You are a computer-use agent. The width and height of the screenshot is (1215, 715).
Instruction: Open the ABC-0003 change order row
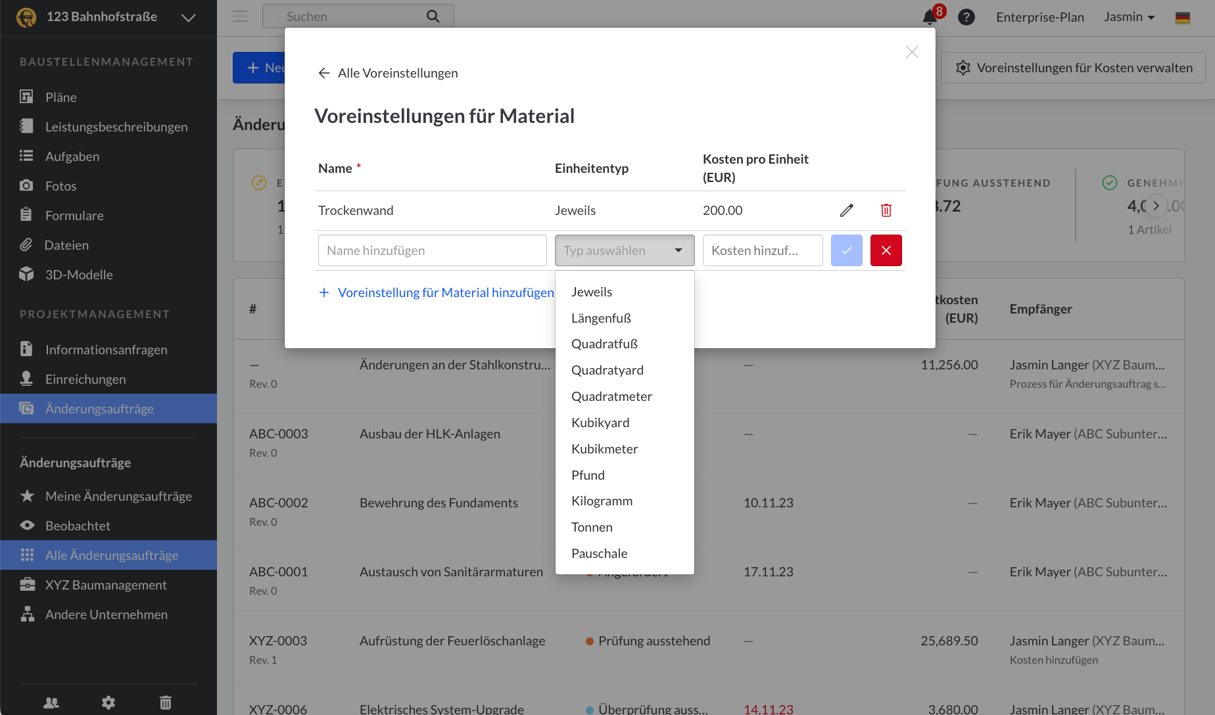click(x=709, y=443)
